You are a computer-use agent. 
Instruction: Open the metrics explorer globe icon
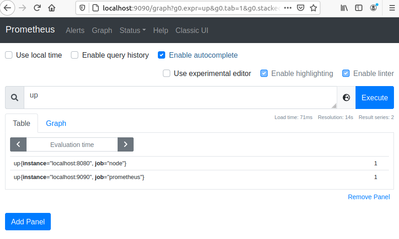[346, 98]
